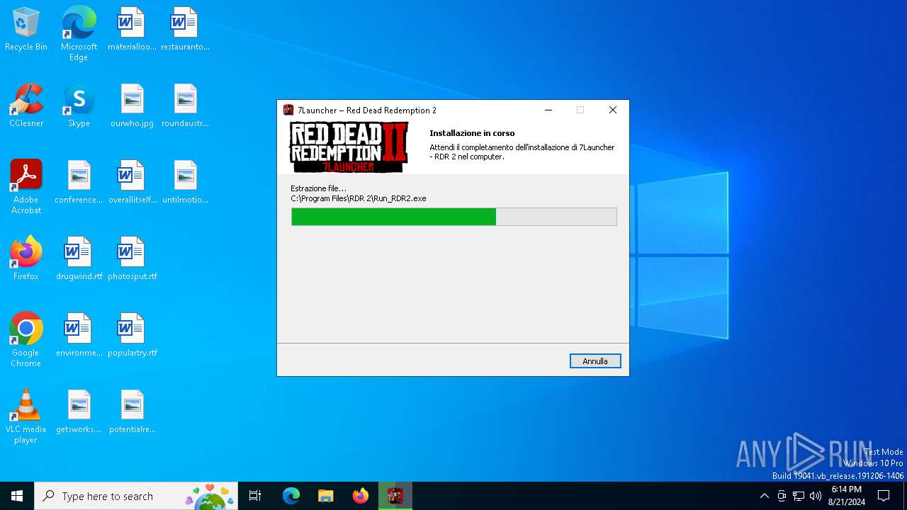Screen dimensions: 907x510
Task: Select the untilmotio... image file
Action: tap(185, 183)
